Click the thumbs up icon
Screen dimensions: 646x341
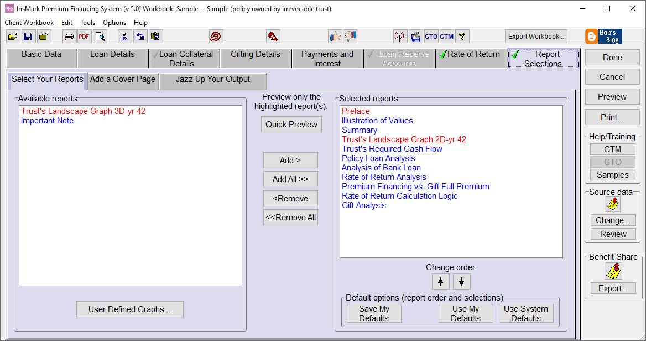(335, 37)
